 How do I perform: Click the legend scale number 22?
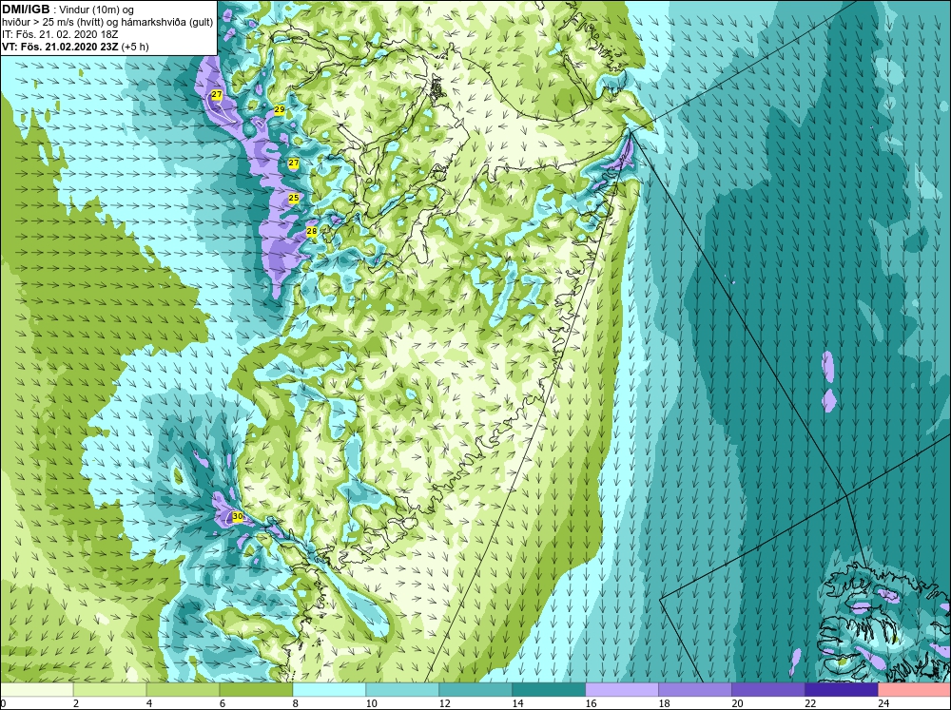(810, 703)
